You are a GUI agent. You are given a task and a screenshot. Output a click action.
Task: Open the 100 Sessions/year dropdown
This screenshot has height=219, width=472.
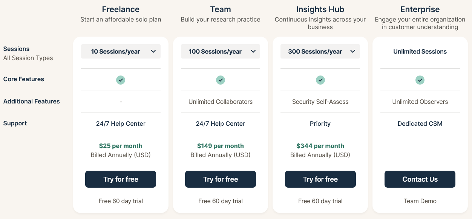click(x=221, y=51)
